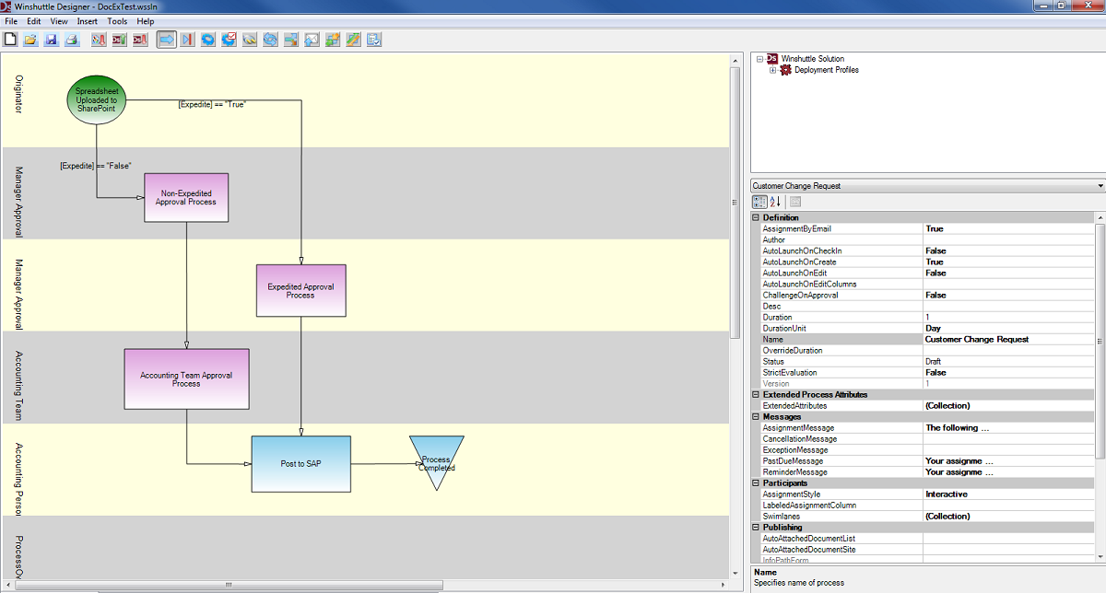The height and width of the screenshot is (593, 1106).
Task: Save the solution using the floppy icon
Action: click(52, 40)
